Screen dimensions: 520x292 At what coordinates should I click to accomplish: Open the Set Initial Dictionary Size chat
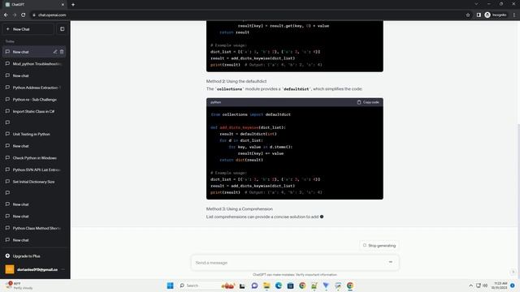(34, 182)
